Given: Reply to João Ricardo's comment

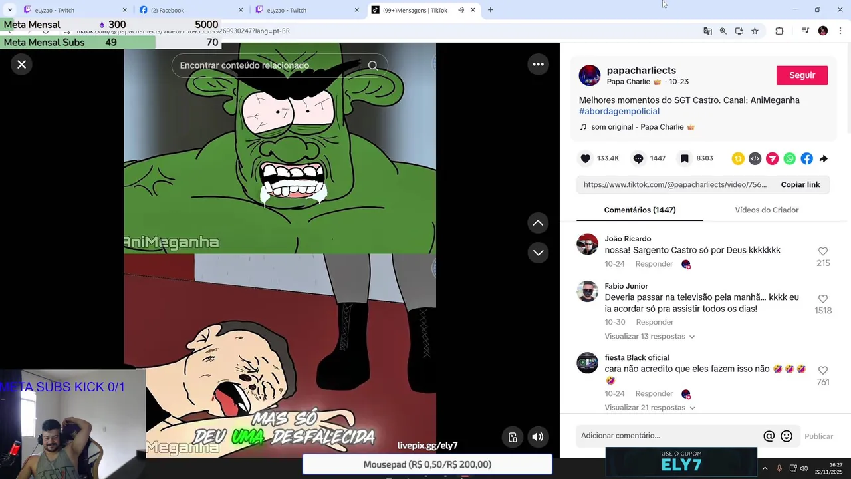Looking at the screenshot, I should tap(654, 264).
